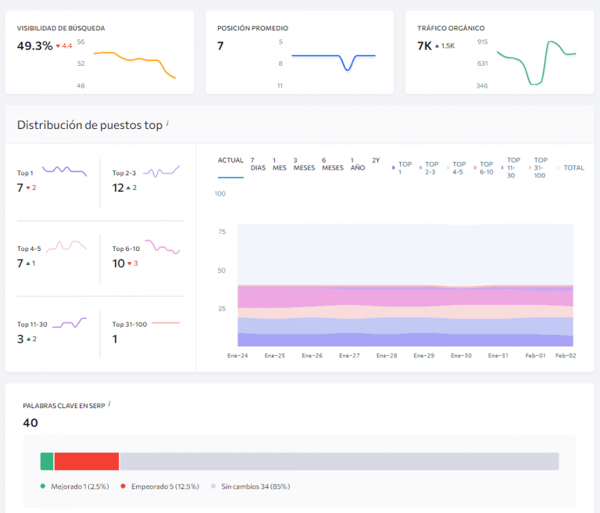The height and width of the screenshot is (513, 600).
Task: Click the Top 4-5 sparkline chart
Action: coord(66,246)
